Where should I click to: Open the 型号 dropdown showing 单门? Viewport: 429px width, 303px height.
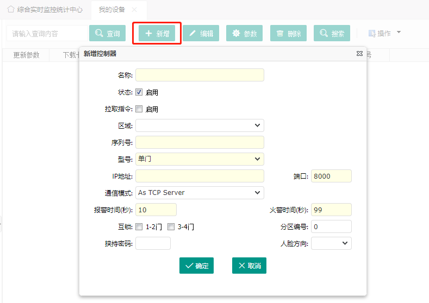[200, 159]
